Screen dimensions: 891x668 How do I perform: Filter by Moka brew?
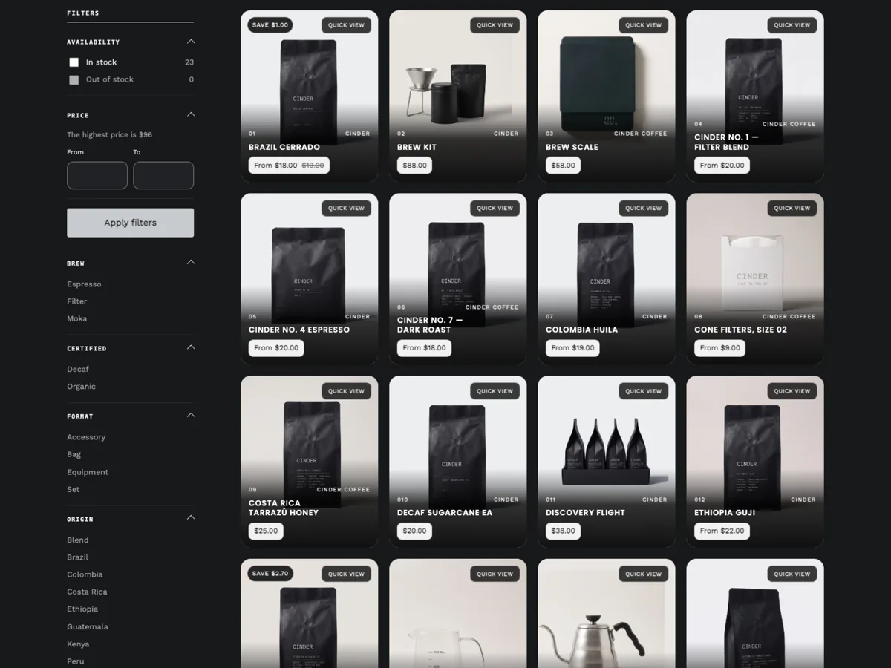[77, 319]
